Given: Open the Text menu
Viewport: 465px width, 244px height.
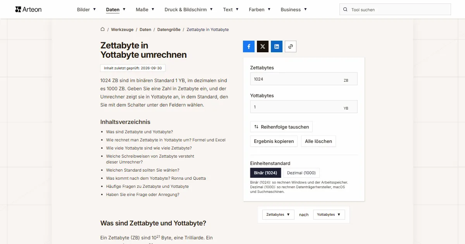Looking at the screenshot, I should (231, 10).
